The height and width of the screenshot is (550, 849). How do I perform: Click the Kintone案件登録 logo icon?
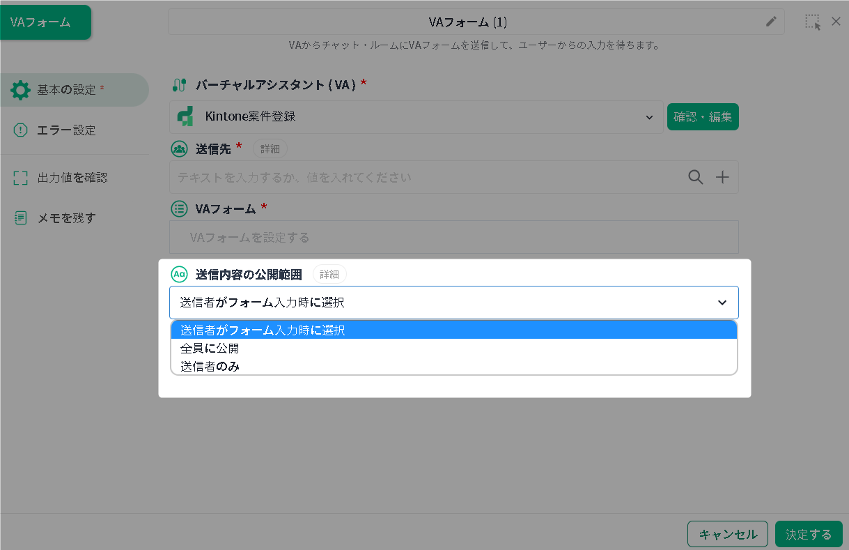(x=185, y=116)
